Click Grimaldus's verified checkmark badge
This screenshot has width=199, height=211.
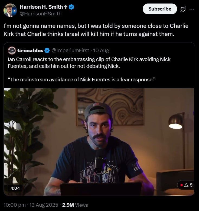[47, 51]
